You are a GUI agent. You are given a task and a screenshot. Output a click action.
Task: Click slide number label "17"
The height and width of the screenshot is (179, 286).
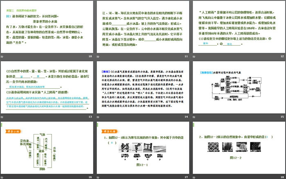pyautogui.click(x=186, y=177)
